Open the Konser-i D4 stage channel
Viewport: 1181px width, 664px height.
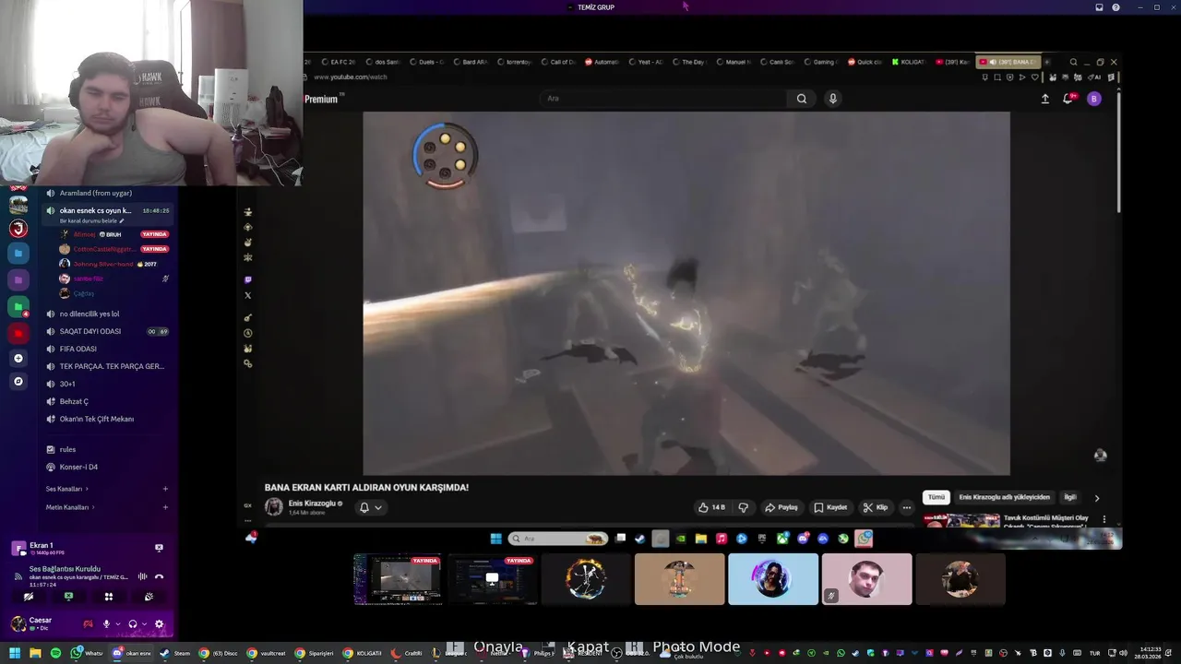pos(78,467)
